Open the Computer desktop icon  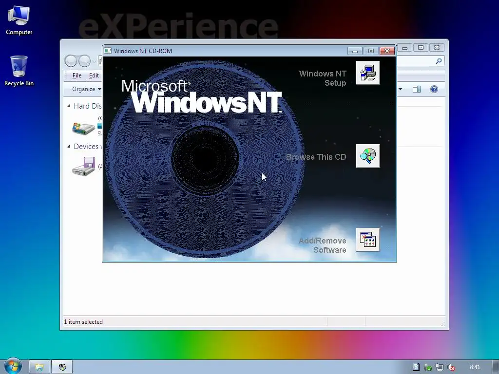[19, 20]
